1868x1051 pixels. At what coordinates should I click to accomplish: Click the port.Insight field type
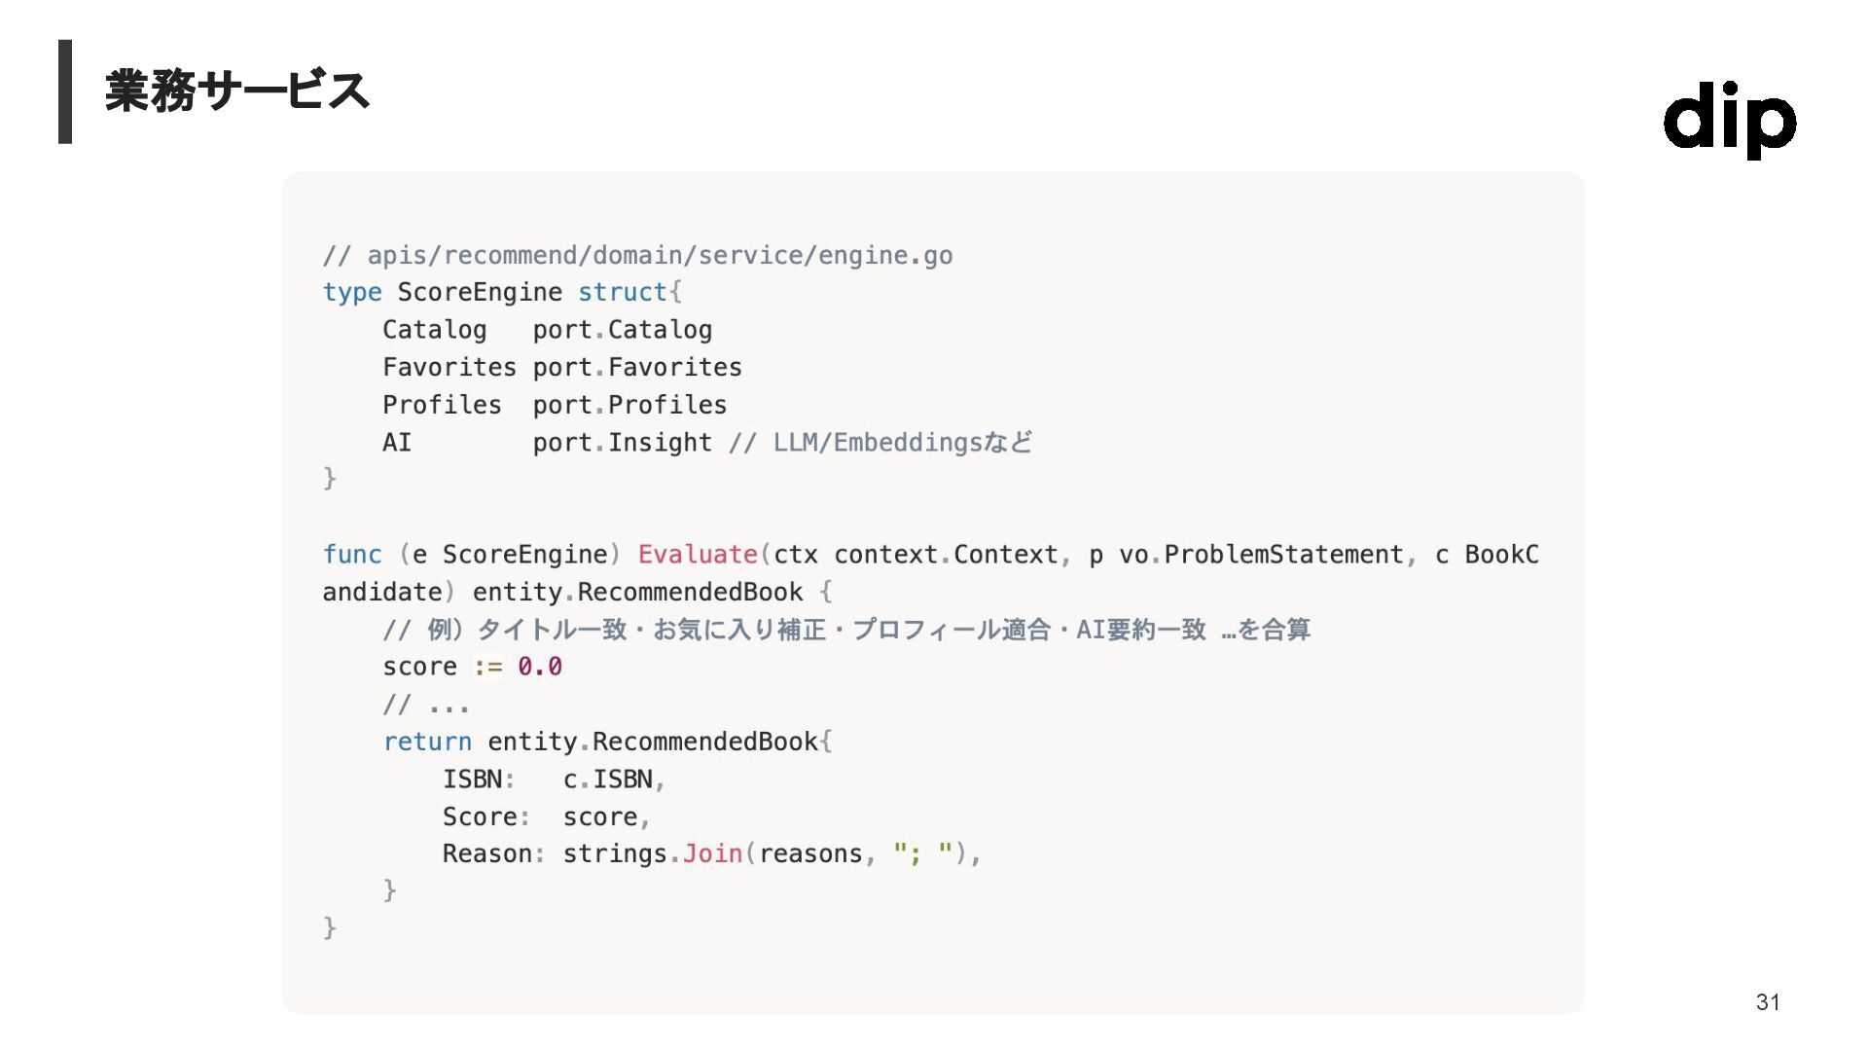coord(622,443)
